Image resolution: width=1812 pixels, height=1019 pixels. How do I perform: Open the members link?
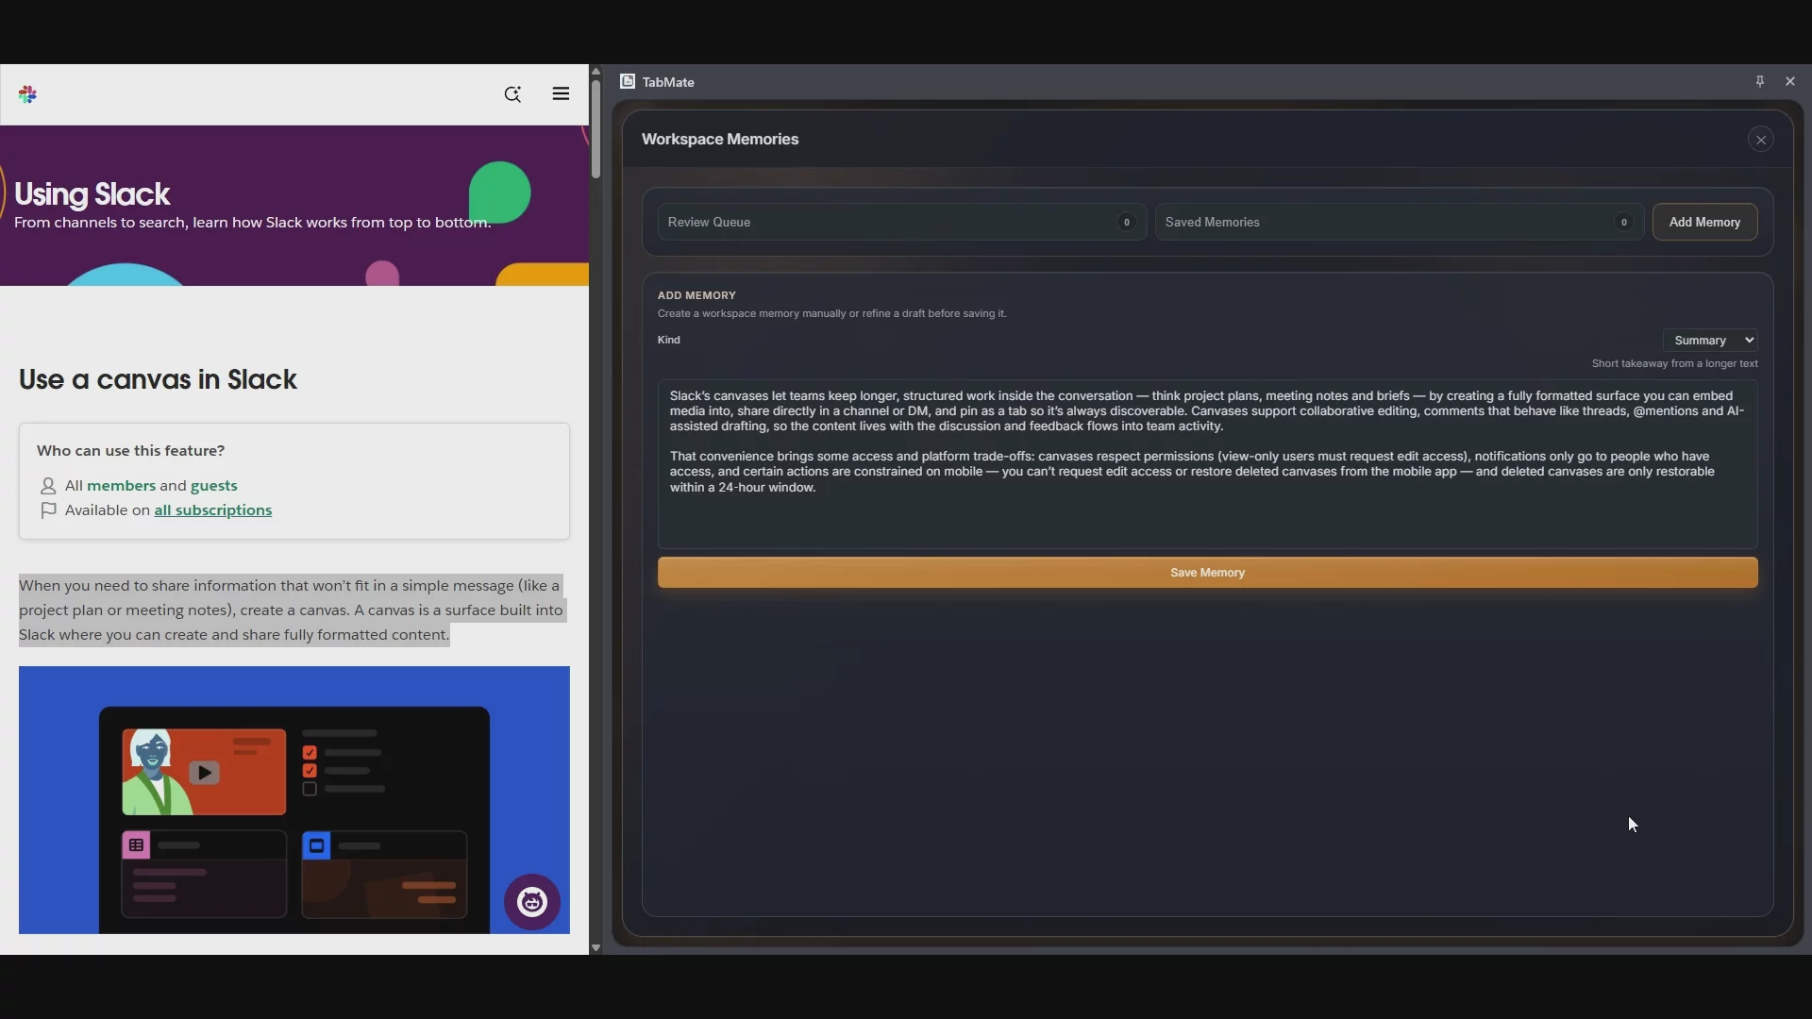[121, 486]
